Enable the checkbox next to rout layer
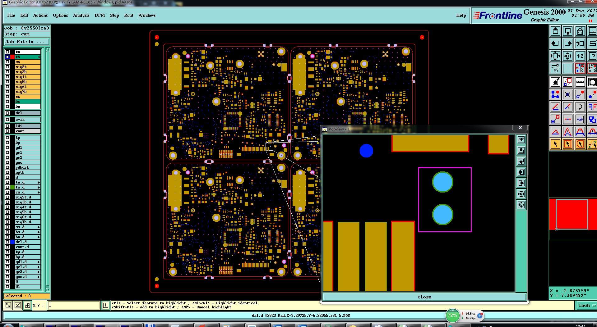The height and width of the screenshot is (327, 597). point(7,131)
